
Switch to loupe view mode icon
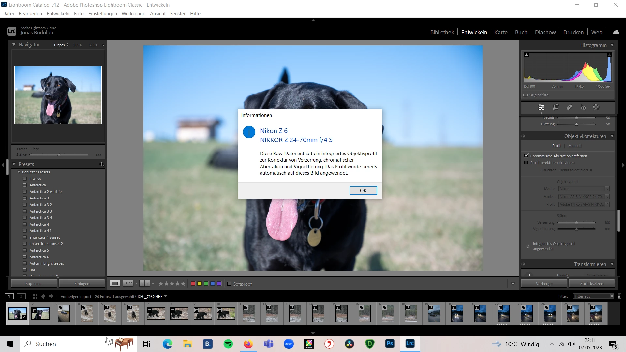coord(115,284)
